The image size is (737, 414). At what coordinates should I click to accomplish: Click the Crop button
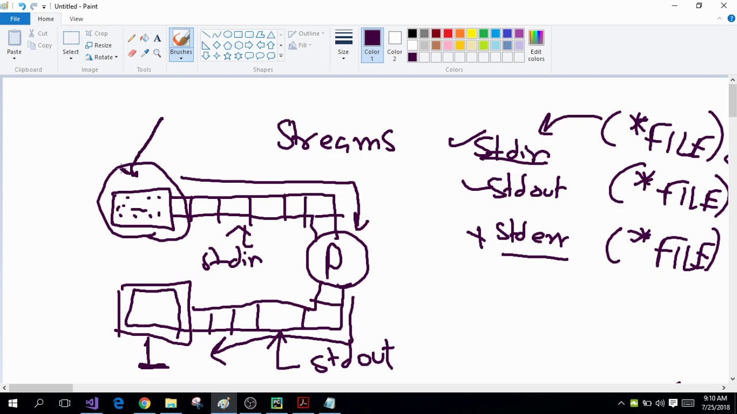click(96, 33)
